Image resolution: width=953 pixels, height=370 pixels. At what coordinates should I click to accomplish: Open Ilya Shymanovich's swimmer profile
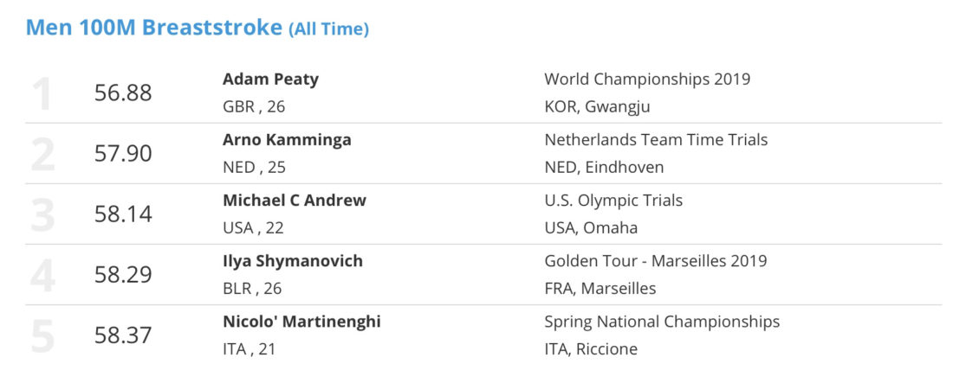292,261
